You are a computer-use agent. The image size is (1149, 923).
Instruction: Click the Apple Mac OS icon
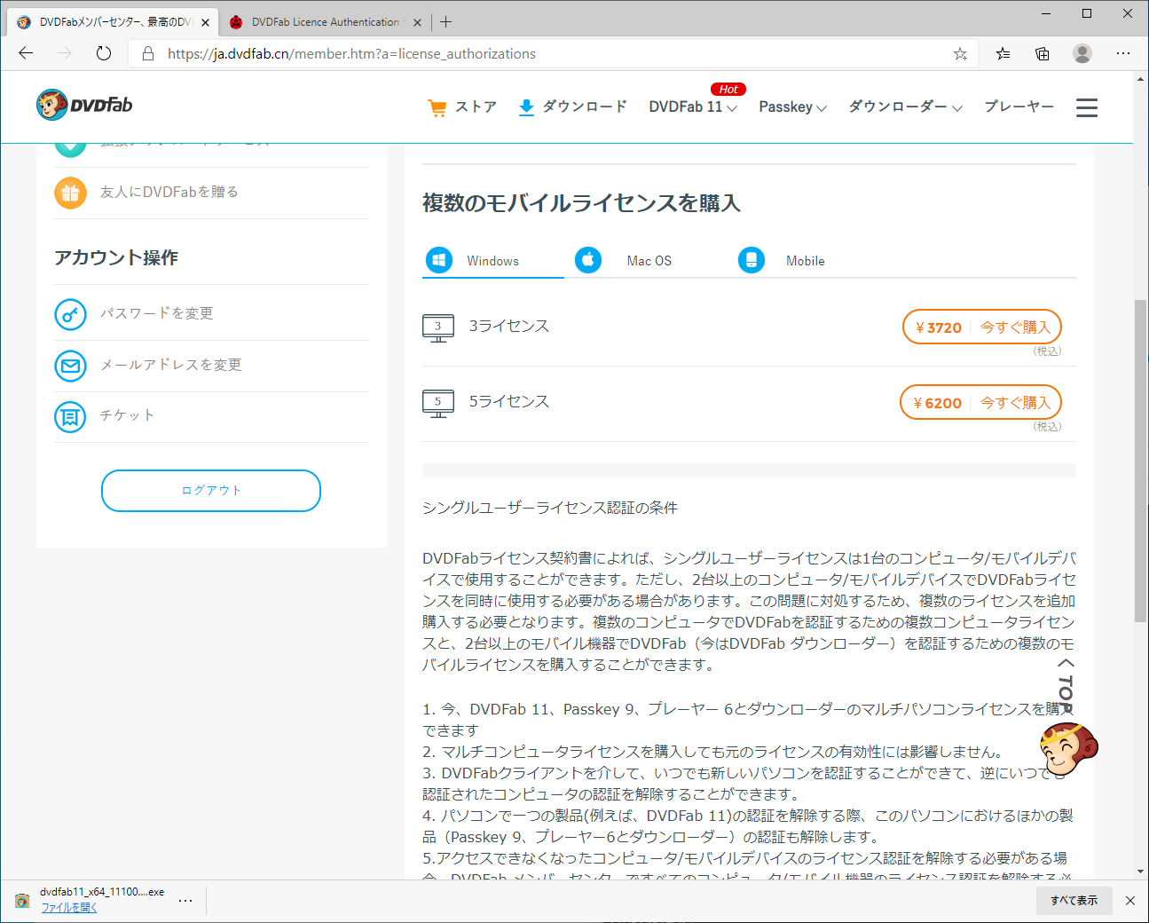coord(588,260)
